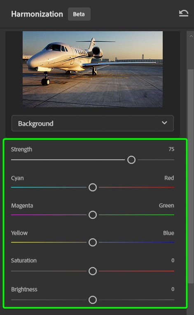The width and height of the screenshot is (194, 315).
Task: Click the Magenta-Green slider handle
Action: click(93, 215)
